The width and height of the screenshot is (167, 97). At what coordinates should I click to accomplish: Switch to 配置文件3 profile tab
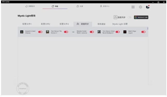tap(64, 24)
